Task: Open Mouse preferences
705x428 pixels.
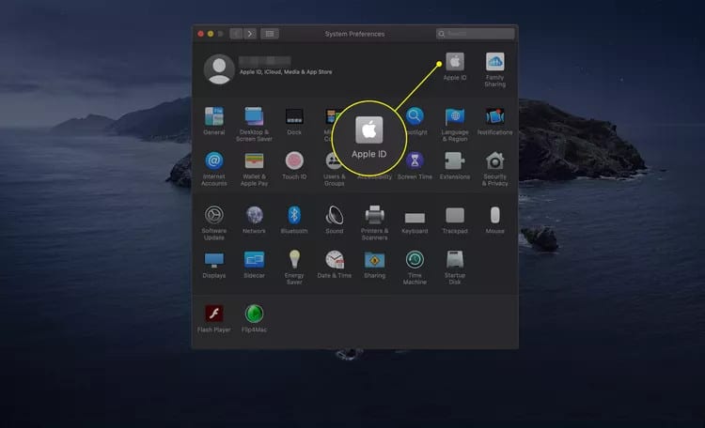Action: coord(494,215)
